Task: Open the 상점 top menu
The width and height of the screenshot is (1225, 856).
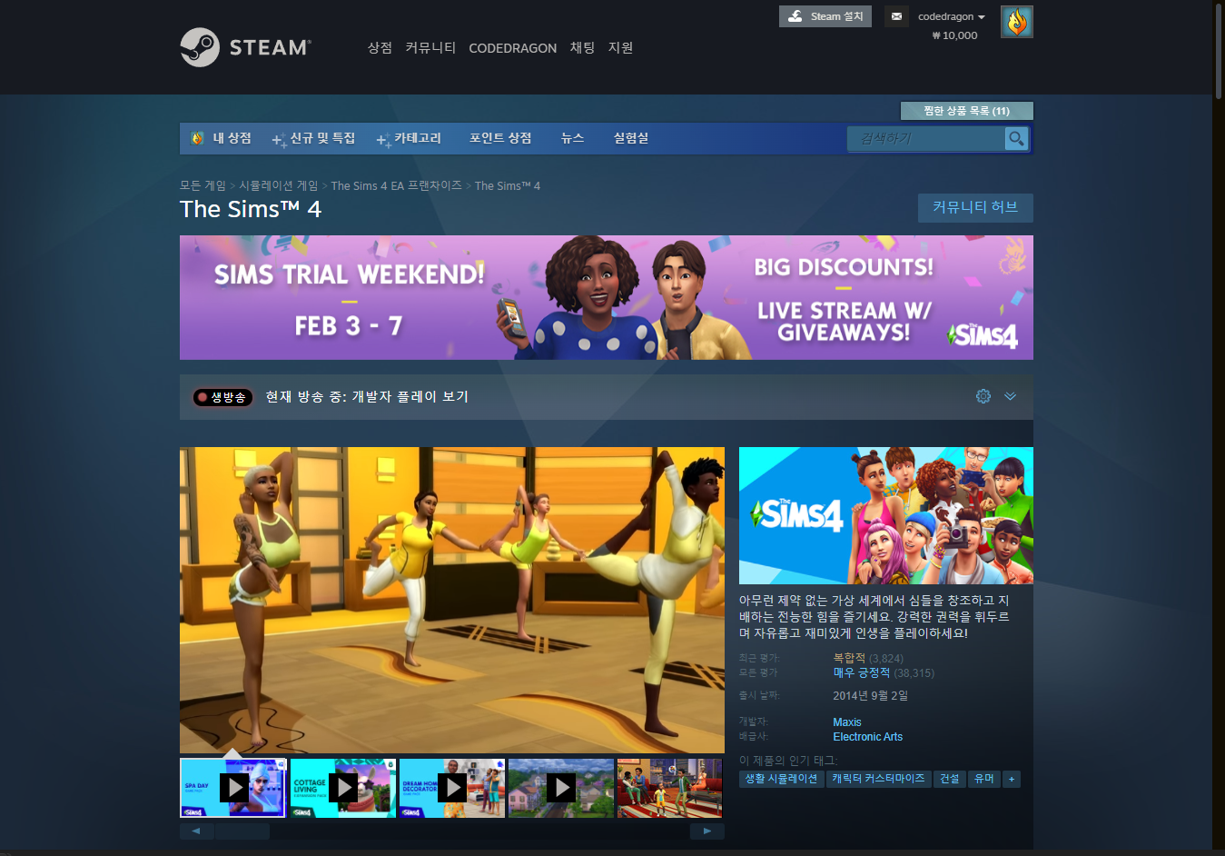Action: (x=380, y=47)
